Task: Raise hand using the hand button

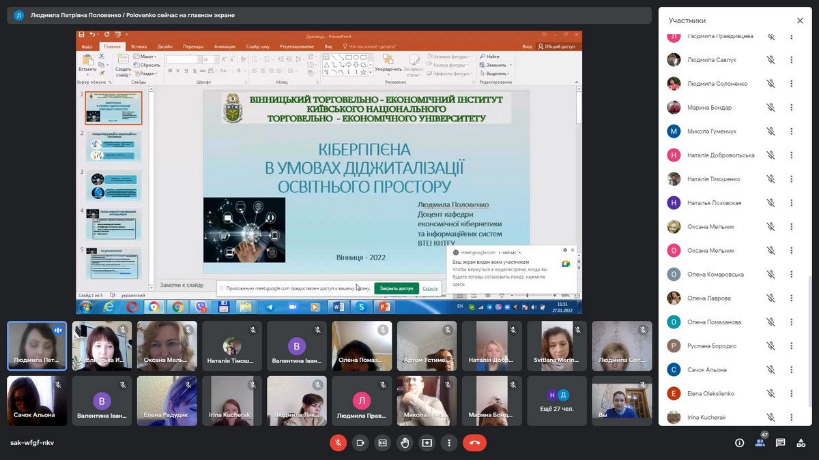Action: coord(405,443)
